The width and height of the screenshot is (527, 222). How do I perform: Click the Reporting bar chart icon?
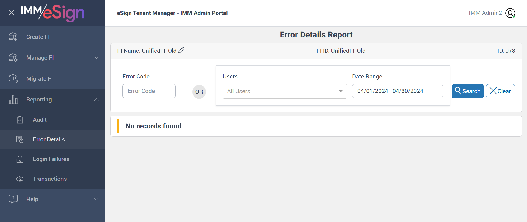pos(13,100)
